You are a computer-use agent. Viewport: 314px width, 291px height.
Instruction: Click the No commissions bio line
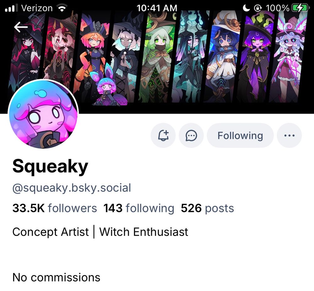(x=56, y=277)
